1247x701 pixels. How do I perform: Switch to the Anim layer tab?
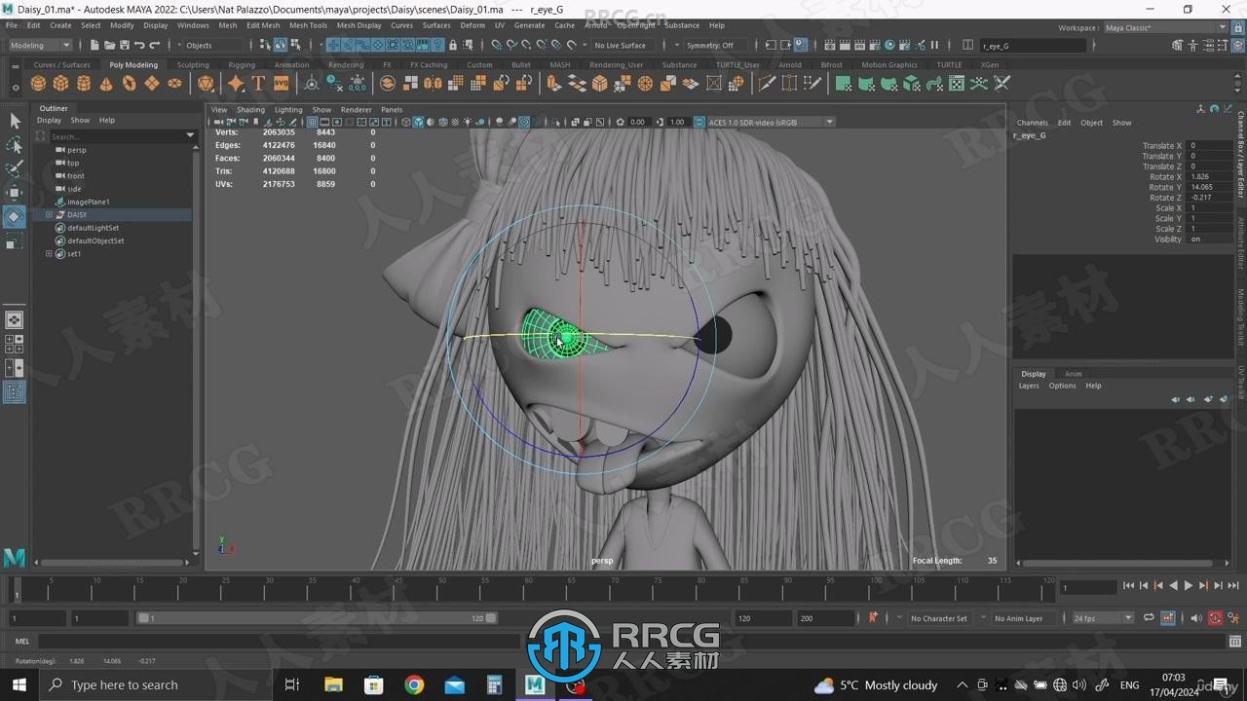1073,374
